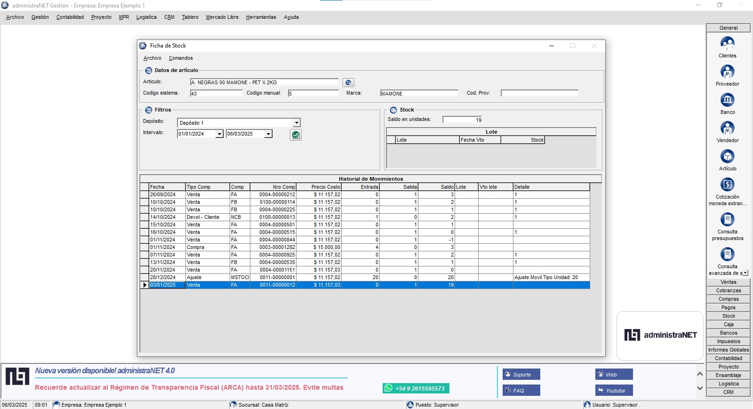Open the Depósito dropdown
Screen dimensions: 753x409
(x=296, y=123)
